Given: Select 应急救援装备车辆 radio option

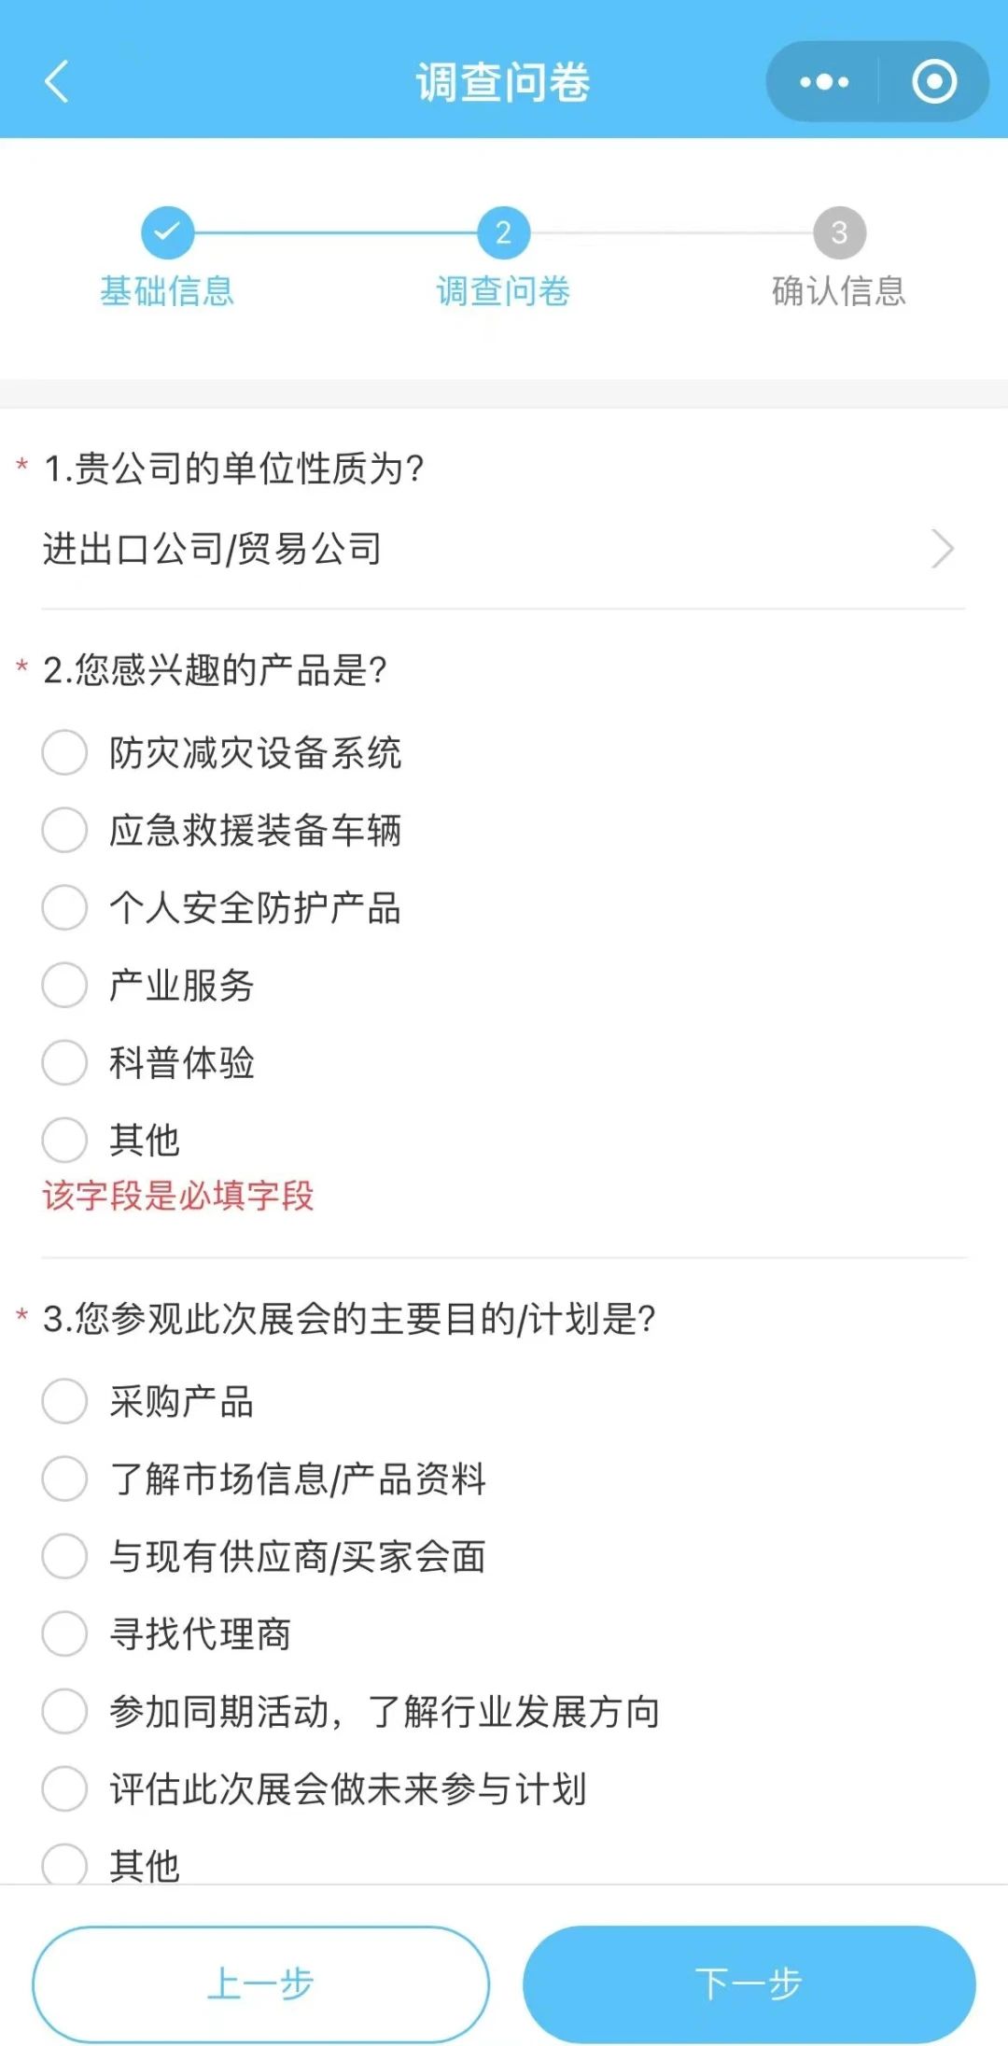Looking at the screenshot, I should click(64, 830).
